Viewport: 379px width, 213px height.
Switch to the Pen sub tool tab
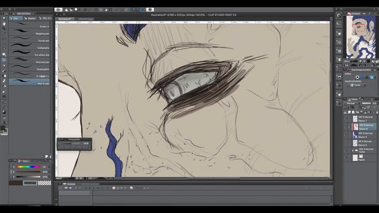pos(16,18)
